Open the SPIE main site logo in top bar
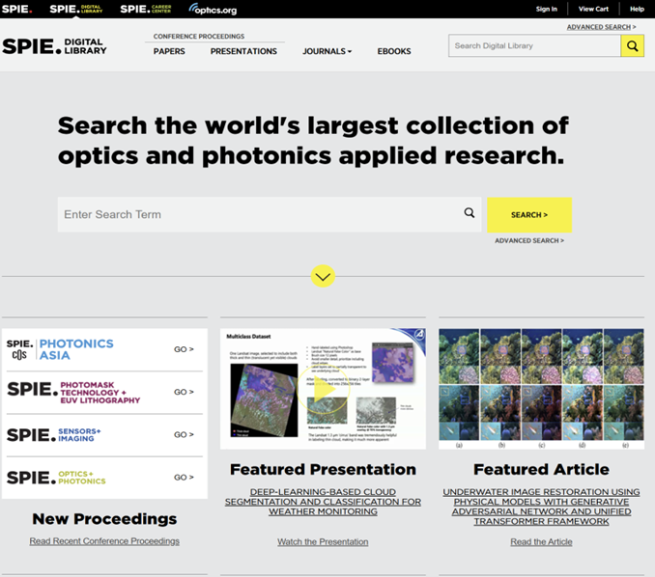The image size is (655, 577). [16, 9]
